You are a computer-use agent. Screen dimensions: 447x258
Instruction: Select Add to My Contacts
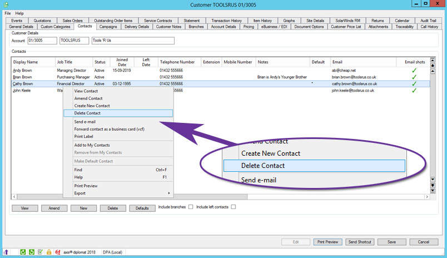coord(118,145)
